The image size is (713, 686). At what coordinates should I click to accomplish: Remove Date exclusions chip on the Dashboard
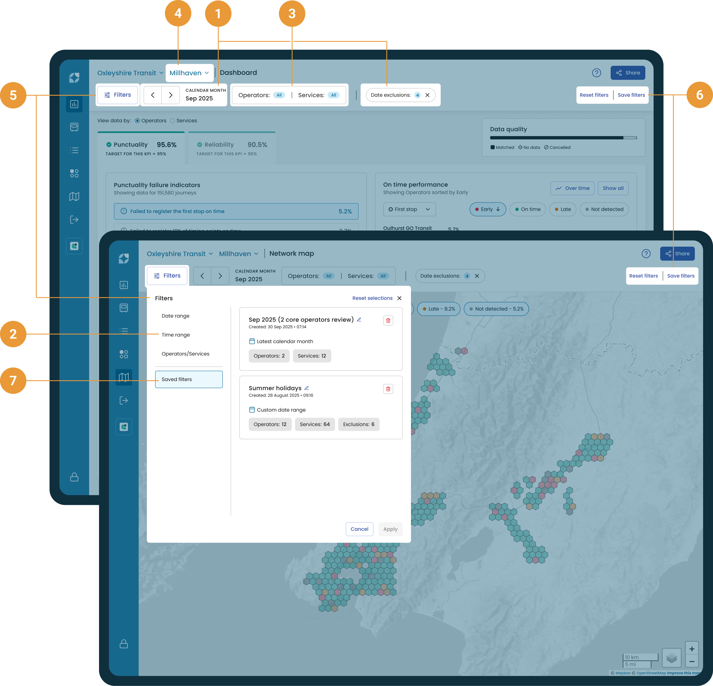(427, 95)
